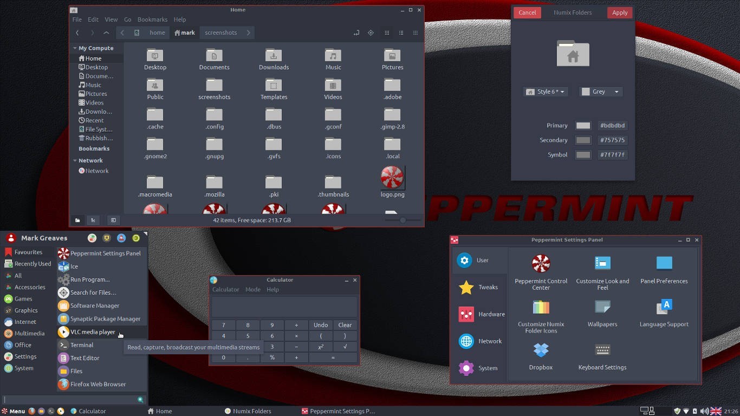Open Wallpapers in Settings Panel
Viewport: 740px width, 416px height.
[x=602, y=313]
